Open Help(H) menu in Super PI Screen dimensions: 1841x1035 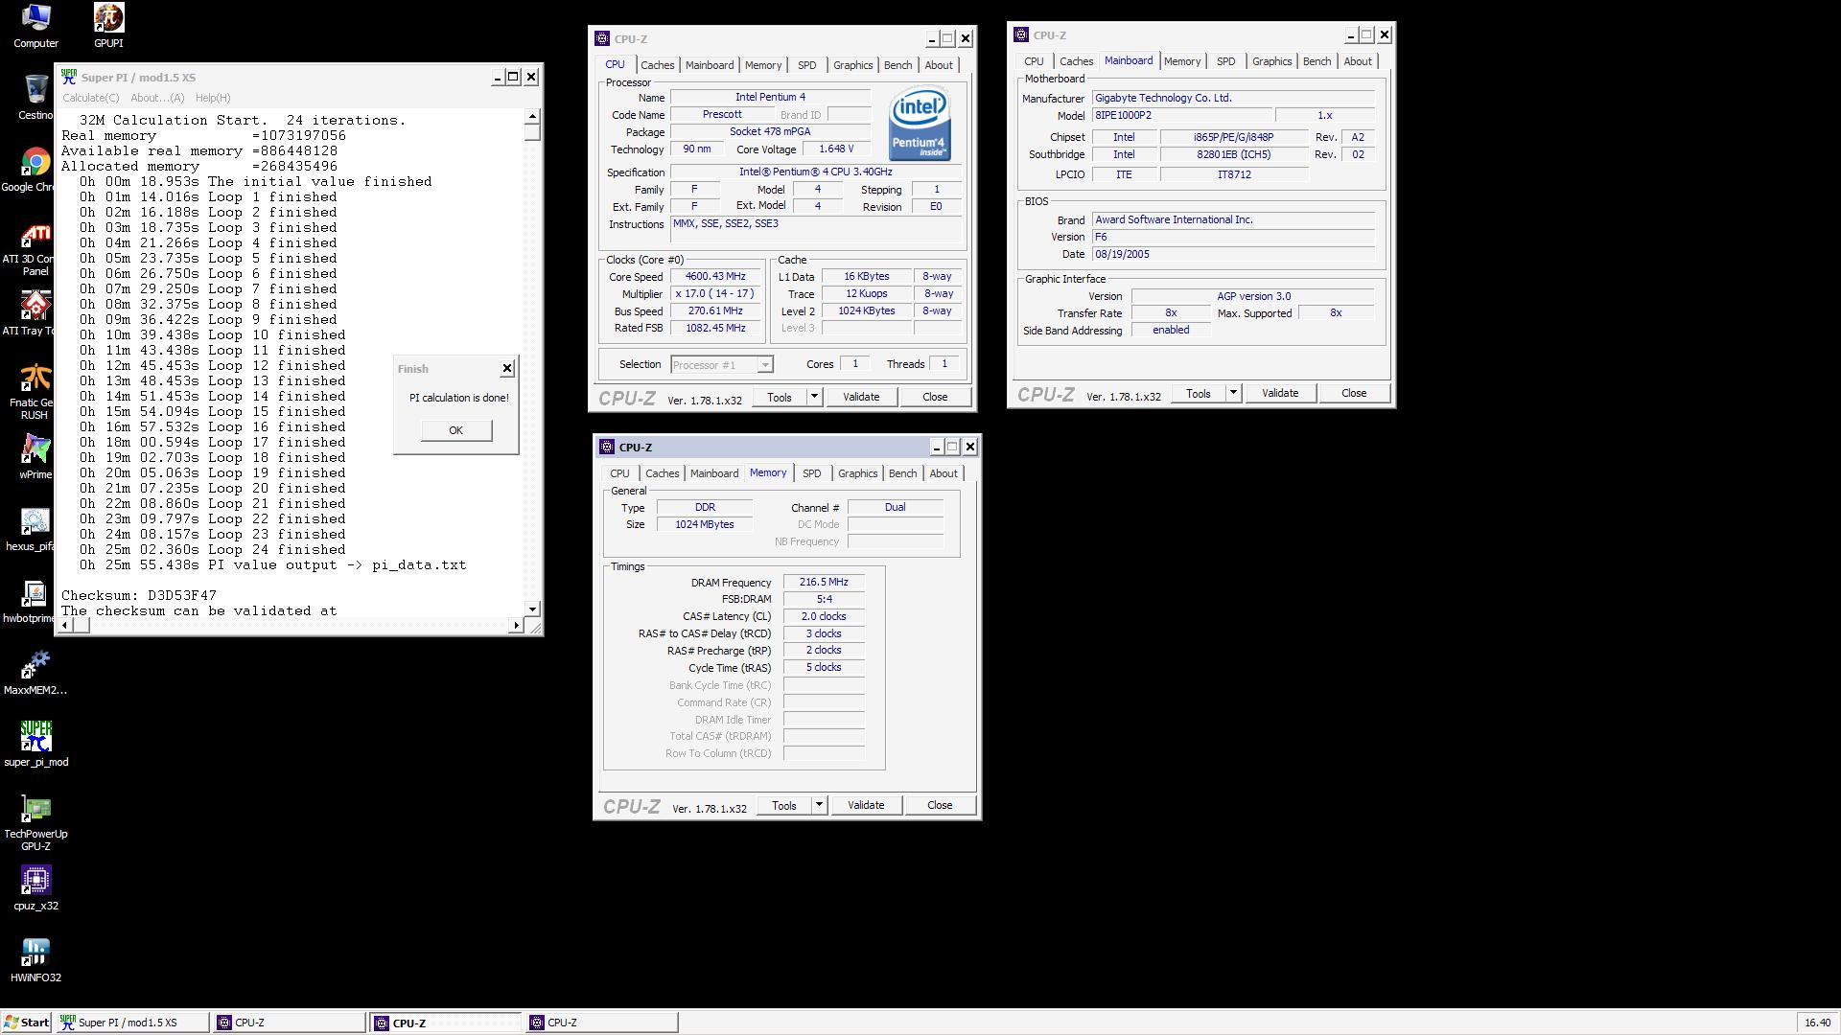[213, 98]
